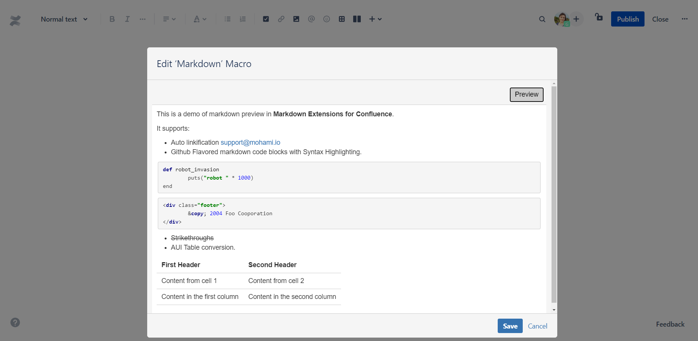
Task: Click the Feedback link
Action: point(670,324)
